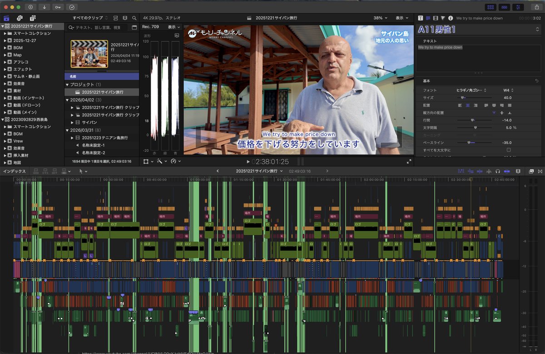
Task: Open the すべてのクリップ filter dropdown
Action: [90, 18]
